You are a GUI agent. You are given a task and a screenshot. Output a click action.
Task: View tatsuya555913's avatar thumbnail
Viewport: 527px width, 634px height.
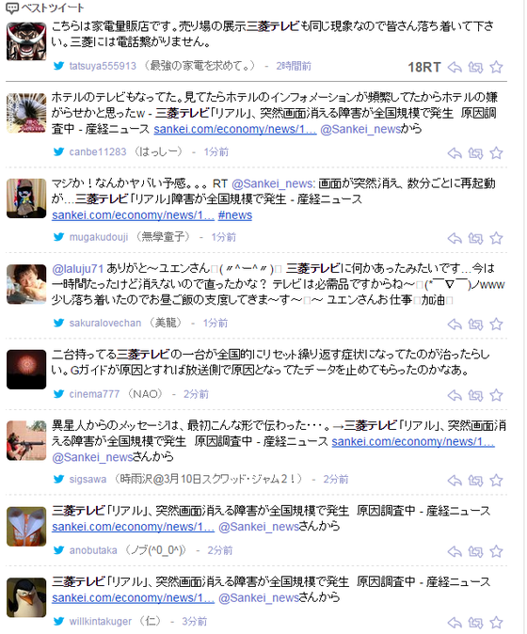26,40
